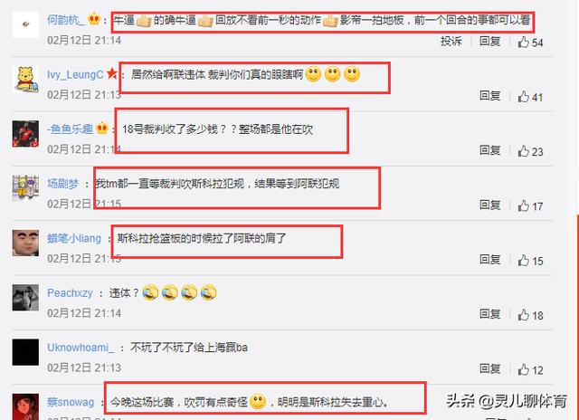This screenshot has width=579, height=420.
Task: Open Peachxzy's username profile link
Action: tap(70, 293)
